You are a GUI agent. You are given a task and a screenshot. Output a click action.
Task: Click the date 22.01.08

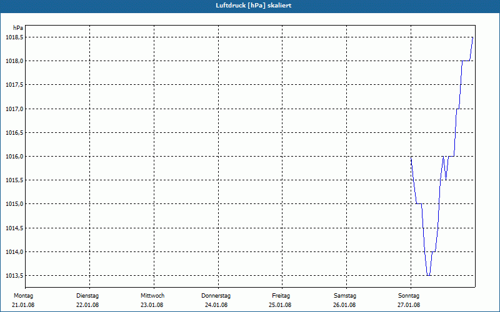87,305
